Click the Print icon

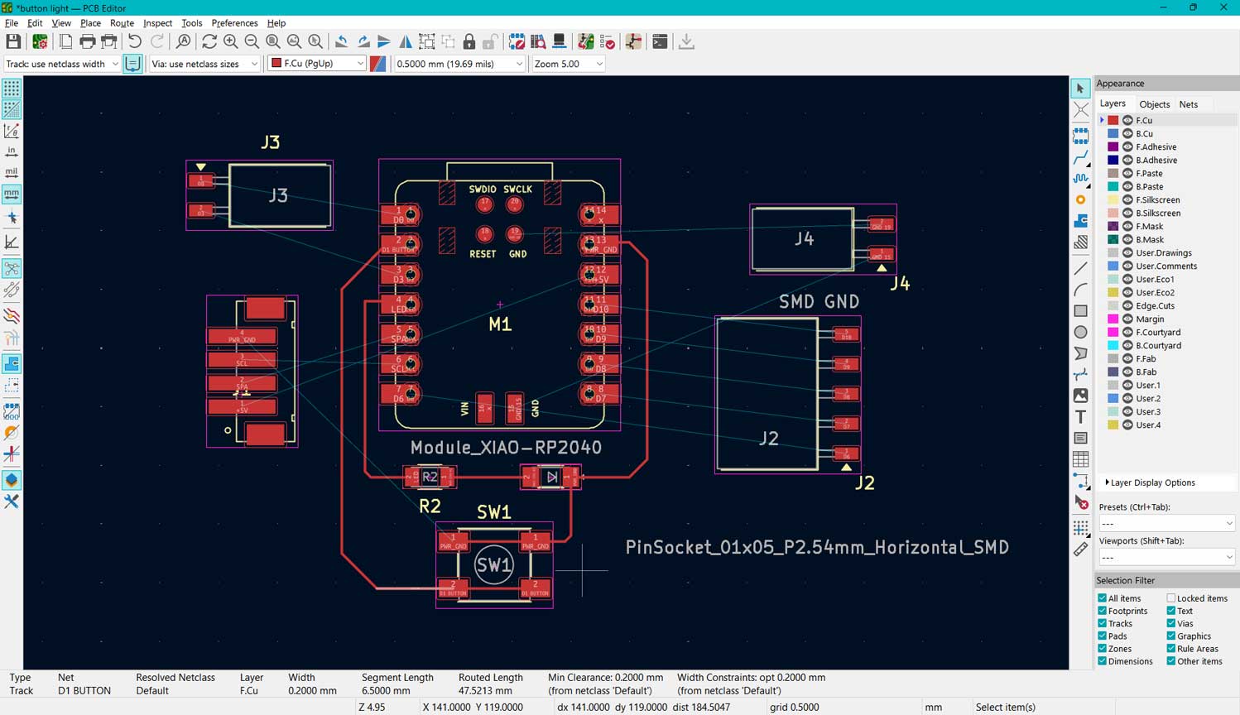point(87,41)
